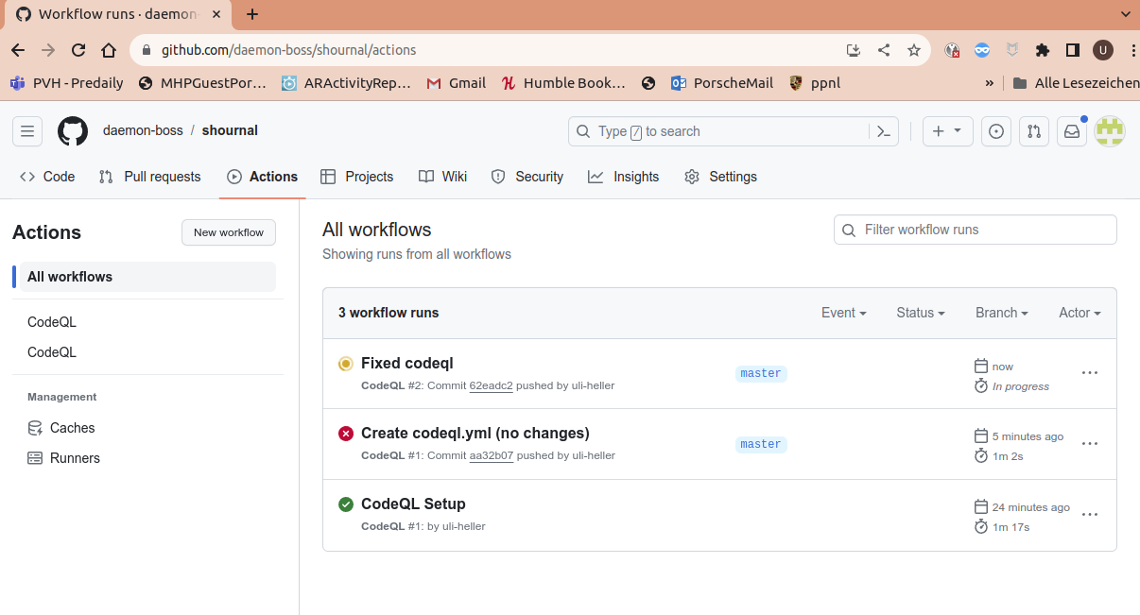The image size is (1140, 615).
Task: Open the notifications inbox
Action: coord(1072,131)
